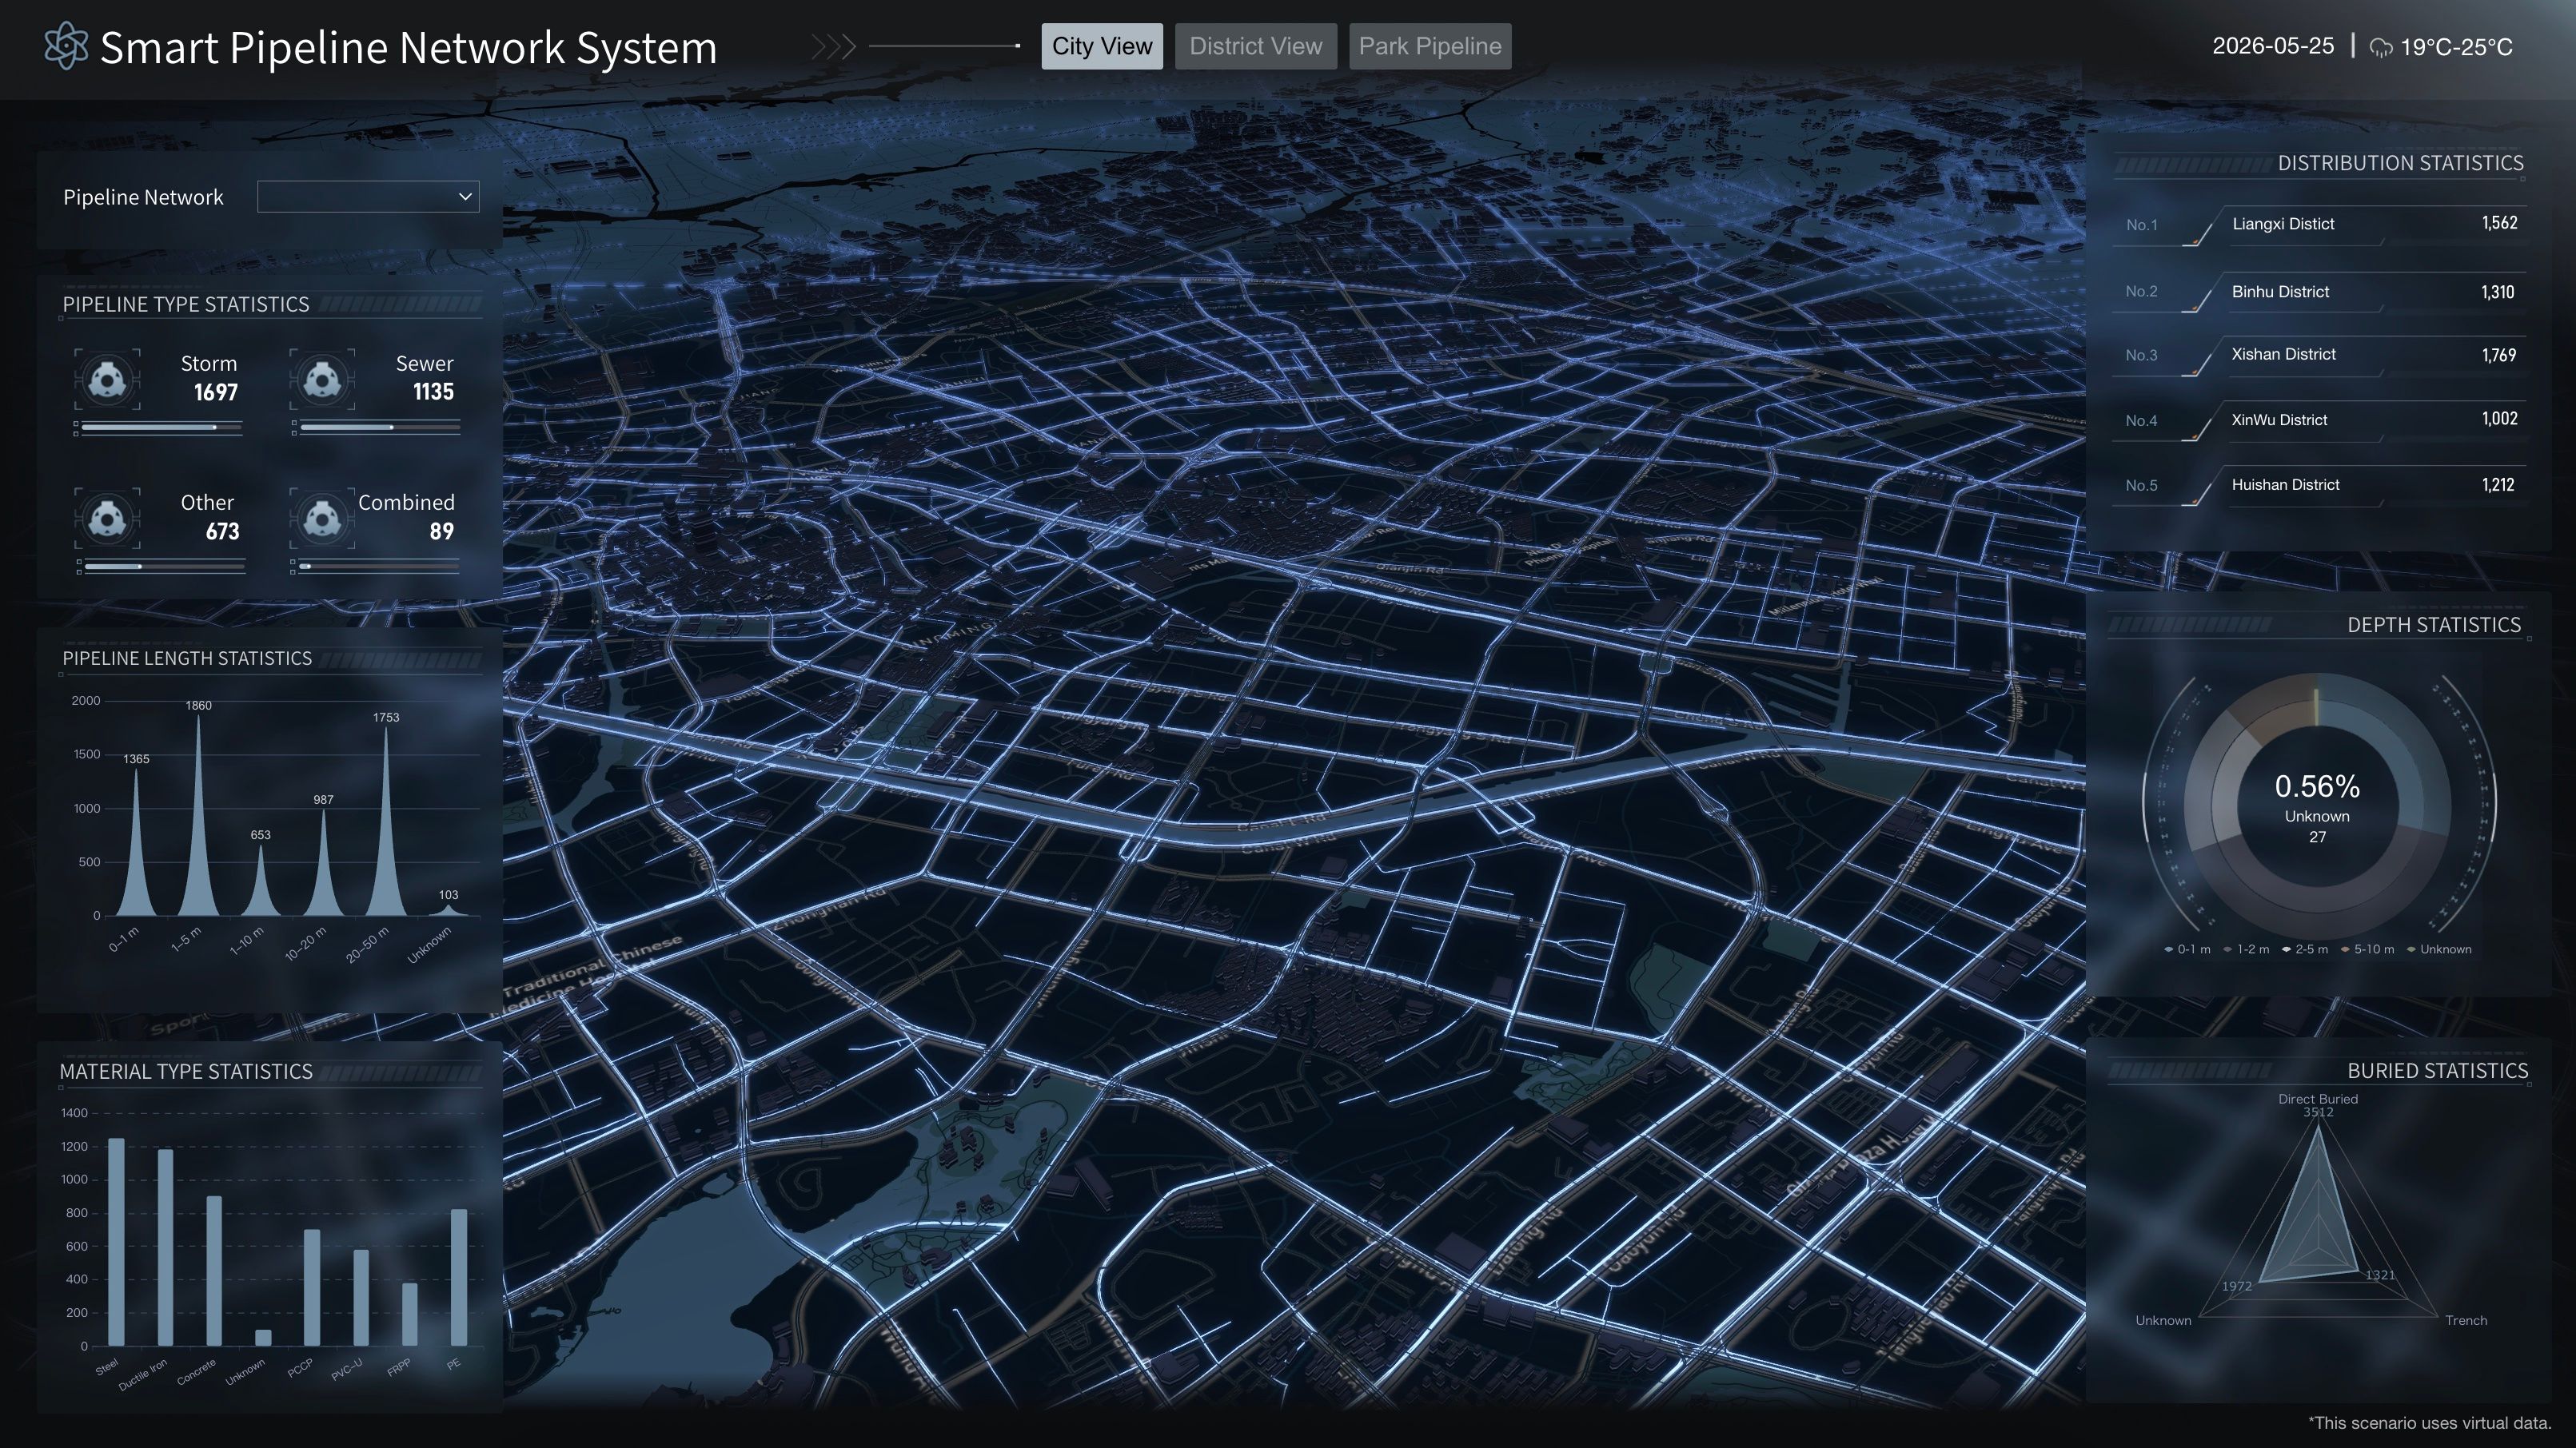2576x1448 pixels.
Task: Click the Other progress bar
Action: tap(164, 567)
